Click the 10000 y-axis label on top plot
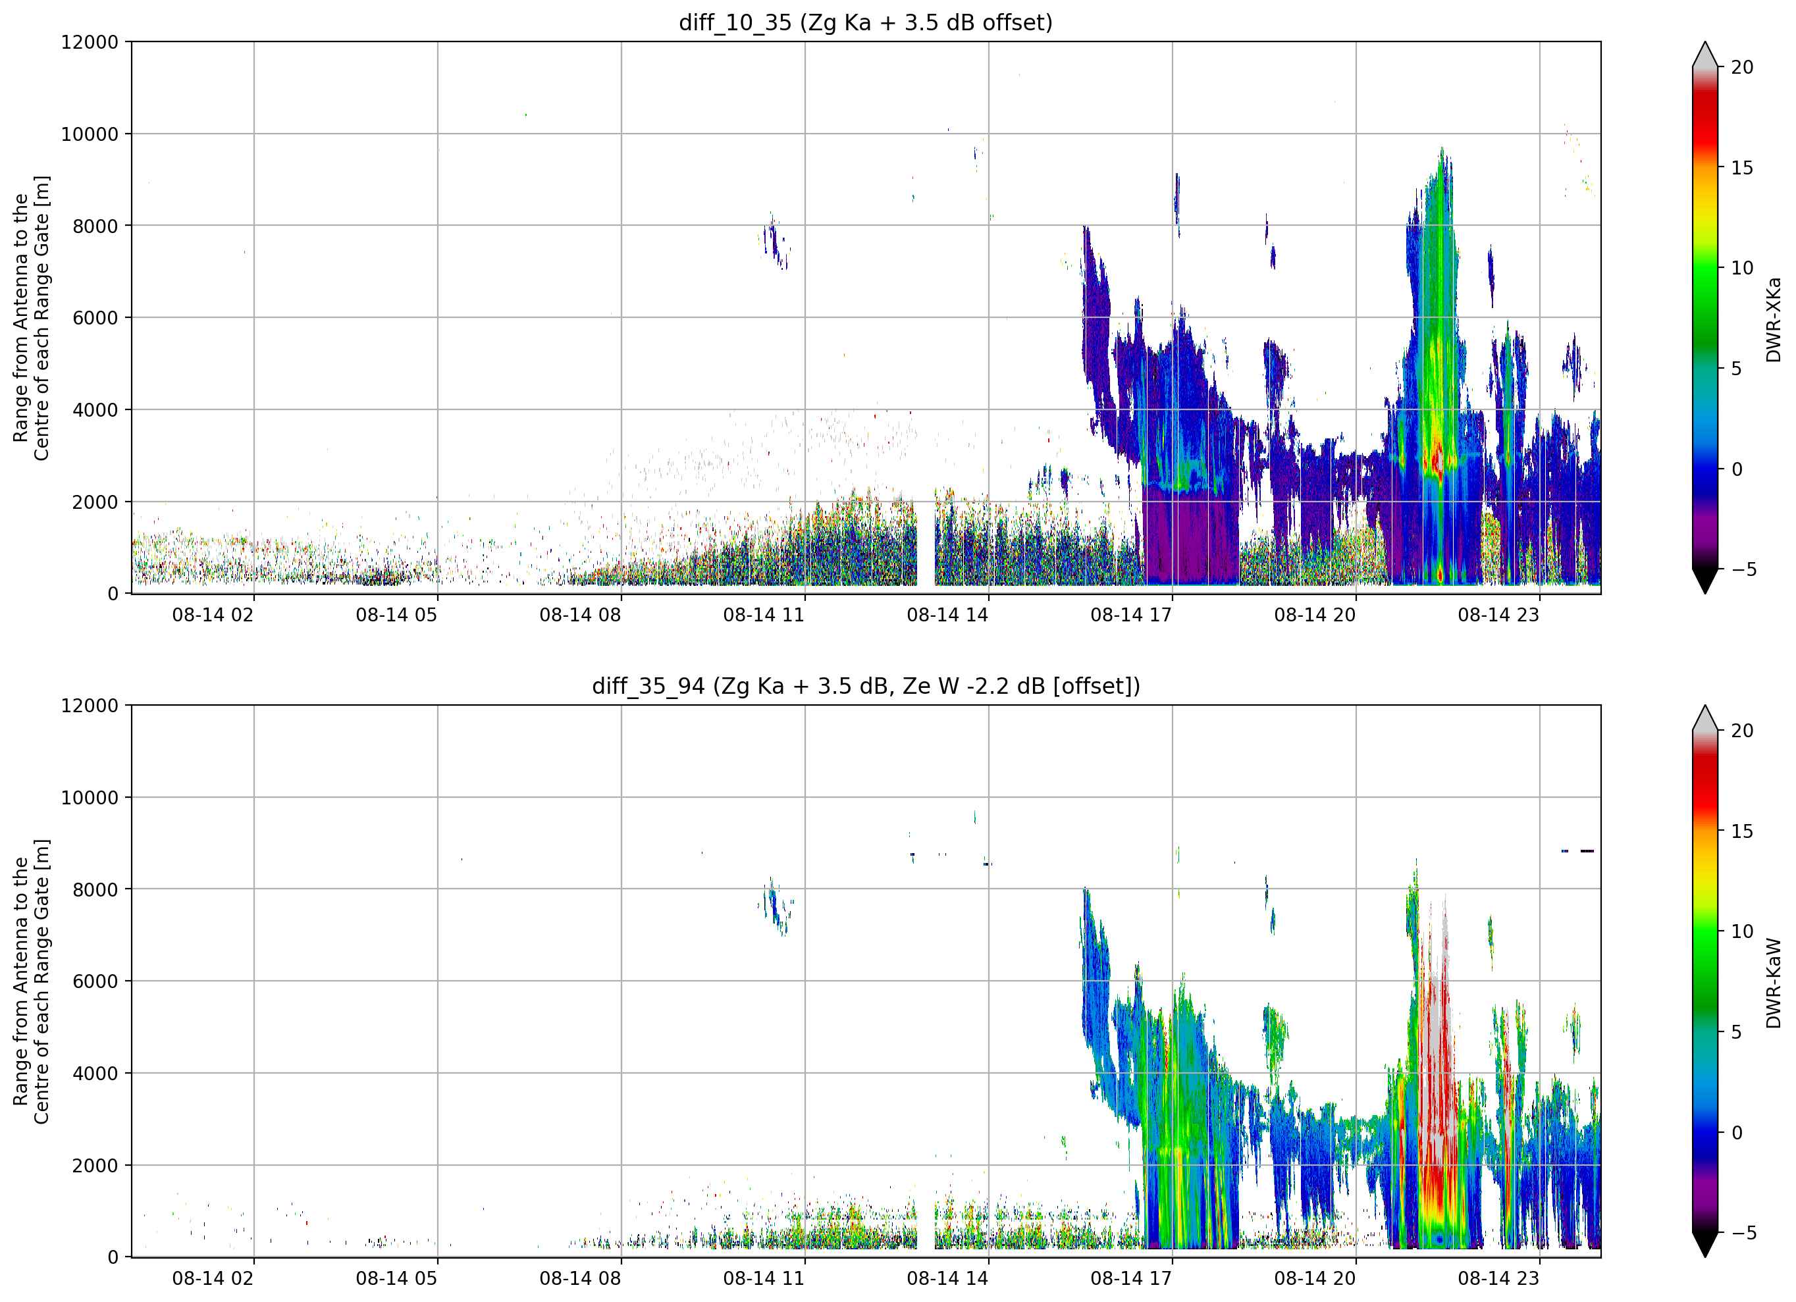This screenshot has height=1302, width=1796. tap(90, 135)
